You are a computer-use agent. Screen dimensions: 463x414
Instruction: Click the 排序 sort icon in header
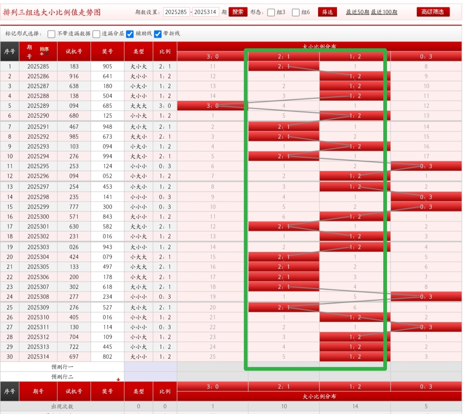[x=44, y=51]
